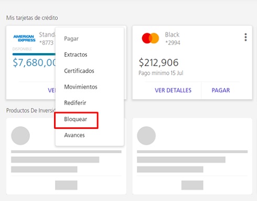Select Movimientos in the card menu
Screen dimensions: 257x201
(81, 87)
